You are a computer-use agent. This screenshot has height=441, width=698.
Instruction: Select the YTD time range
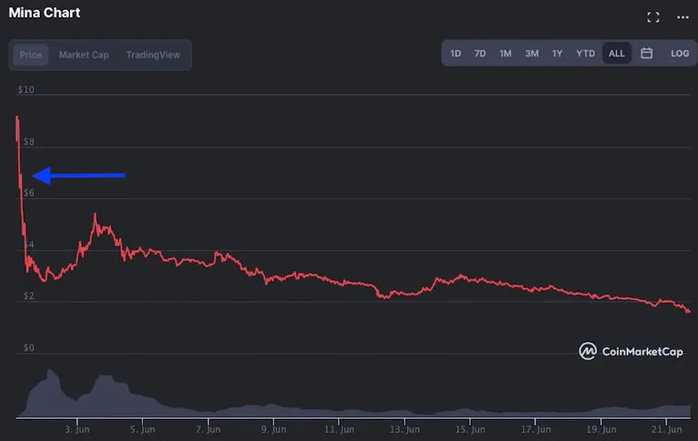585,53
